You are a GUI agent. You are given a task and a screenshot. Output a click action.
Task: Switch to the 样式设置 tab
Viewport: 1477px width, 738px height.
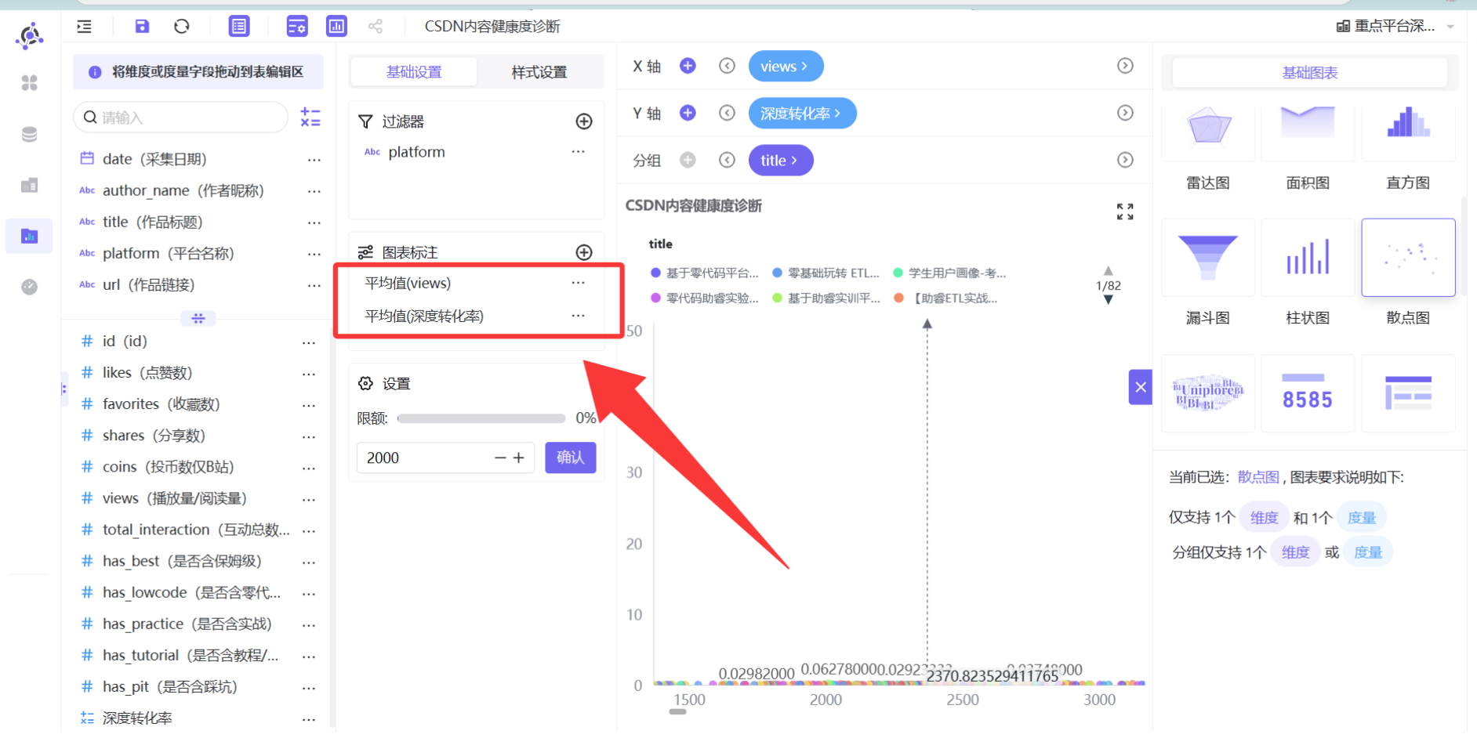(539, 72)
